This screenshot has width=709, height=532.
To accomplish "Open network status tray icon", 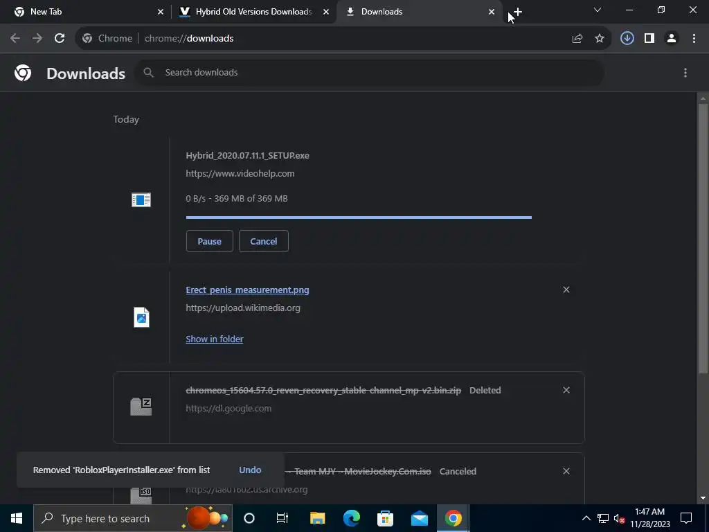I will (x=603, y=518).
